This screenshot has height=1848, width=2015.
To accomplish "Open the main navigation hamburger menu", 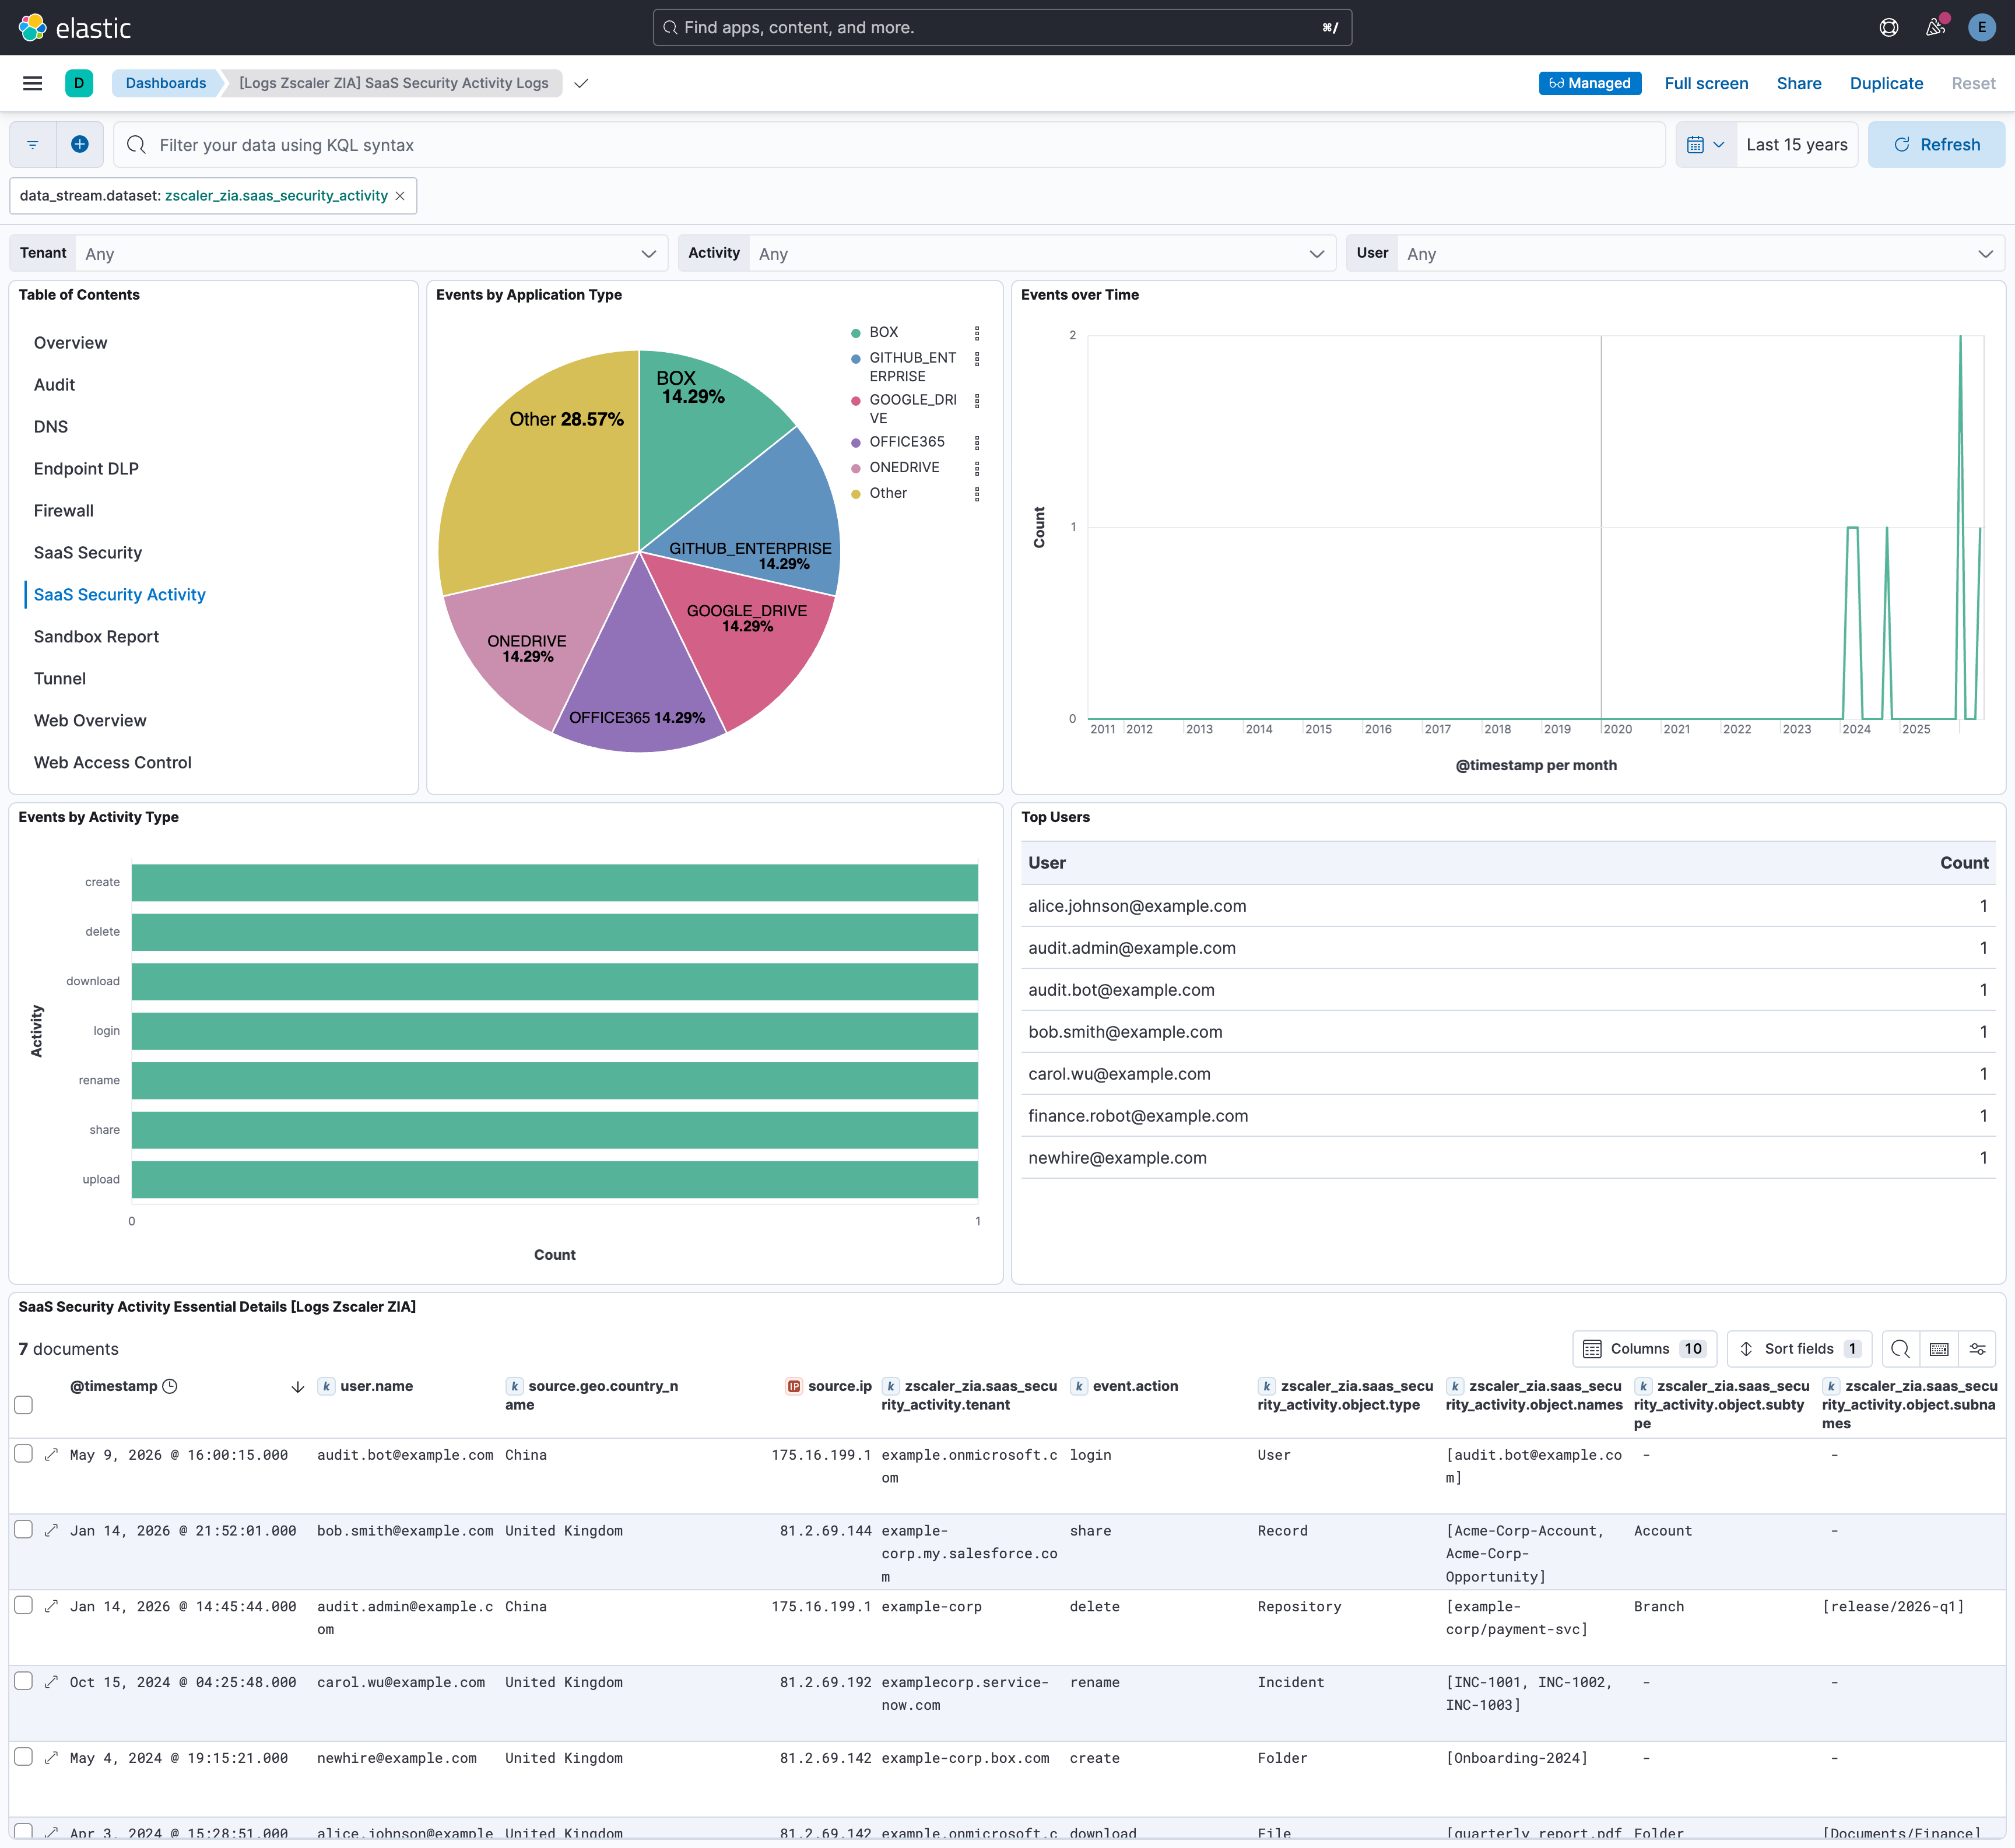I will [x=32, y=83].
